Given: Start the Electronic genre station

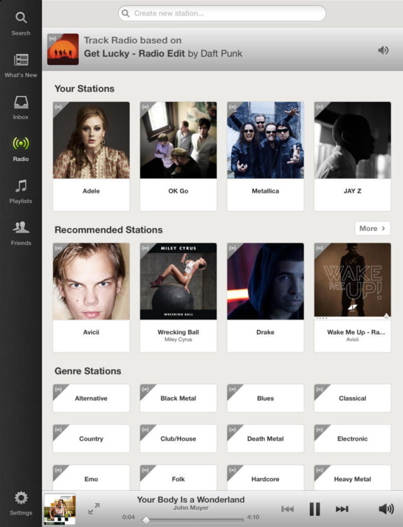Looking at the screenshot, I should 352,439.
